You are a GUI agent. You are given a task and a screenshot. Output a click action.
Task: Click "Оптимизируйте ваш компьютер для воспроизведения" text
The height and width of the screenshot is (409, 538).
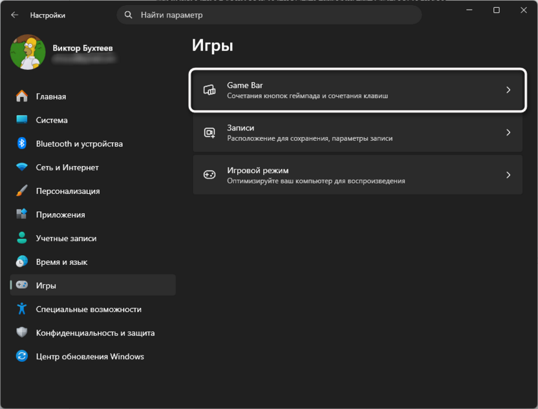(x=316, y=181)
